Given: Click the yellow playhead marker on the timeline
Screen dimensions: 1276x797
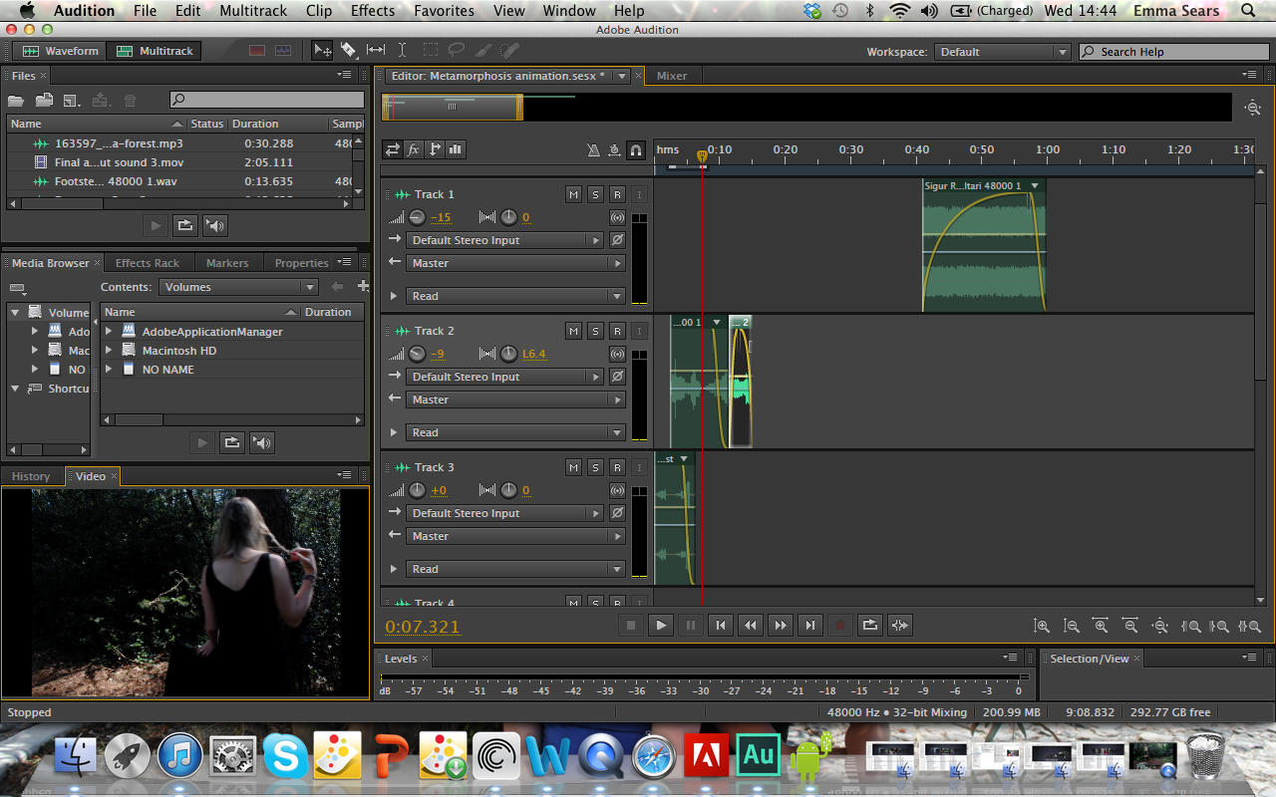Looking at the screenshot, I should tap(703, 156).
